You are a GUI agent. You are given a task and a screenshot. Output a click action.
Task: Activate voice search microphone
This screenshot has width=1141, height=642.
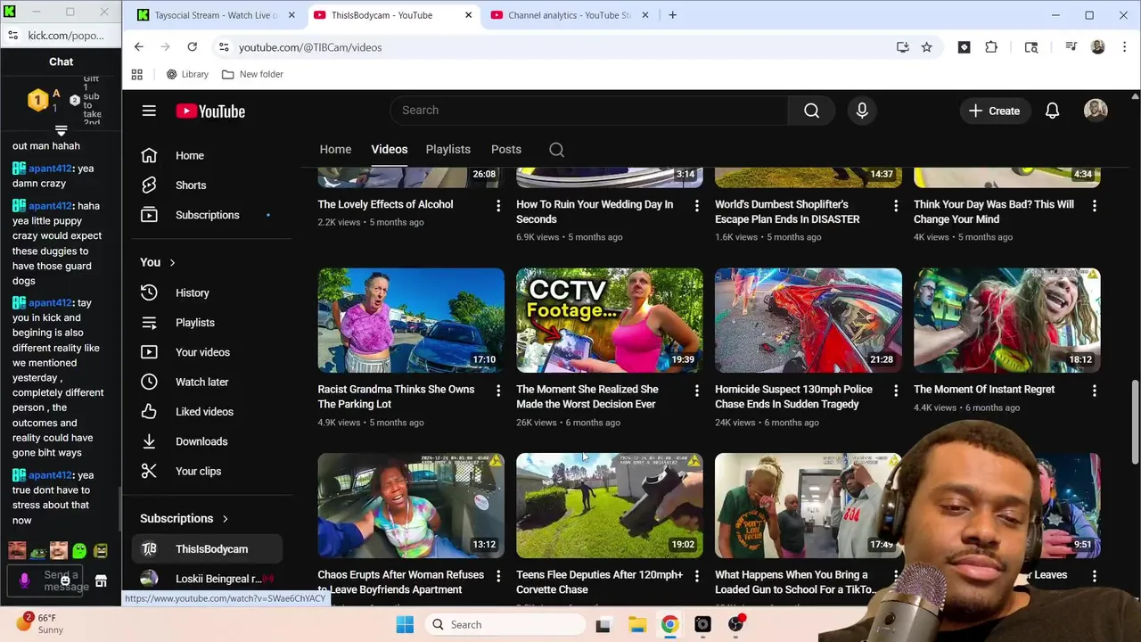pos(862,111)
